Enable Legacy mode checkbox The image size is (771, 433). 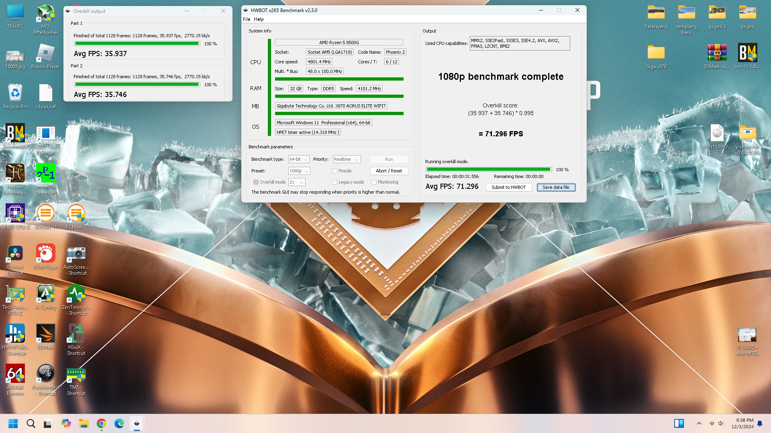point(335,182)
